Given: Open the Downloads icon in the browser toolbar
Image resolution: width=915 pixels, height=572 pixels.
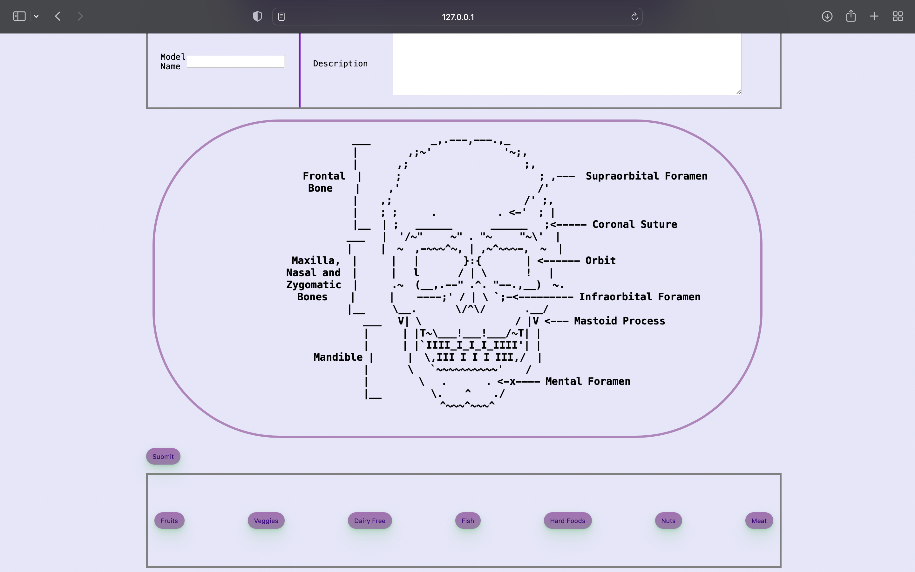Looking at the screenshot, I should (827, 16).
